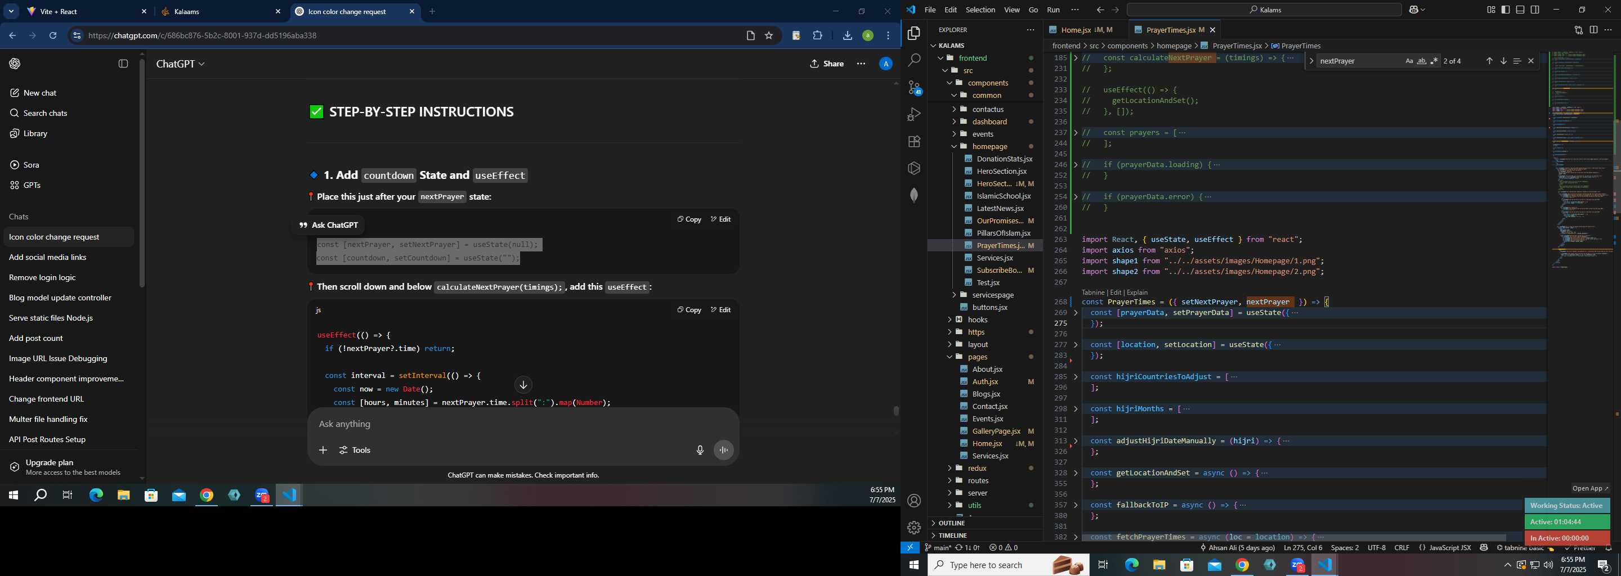Toggle Match Whole Word in find widget
Screen dimensions: 1621x576
[x=1422, y=61]
